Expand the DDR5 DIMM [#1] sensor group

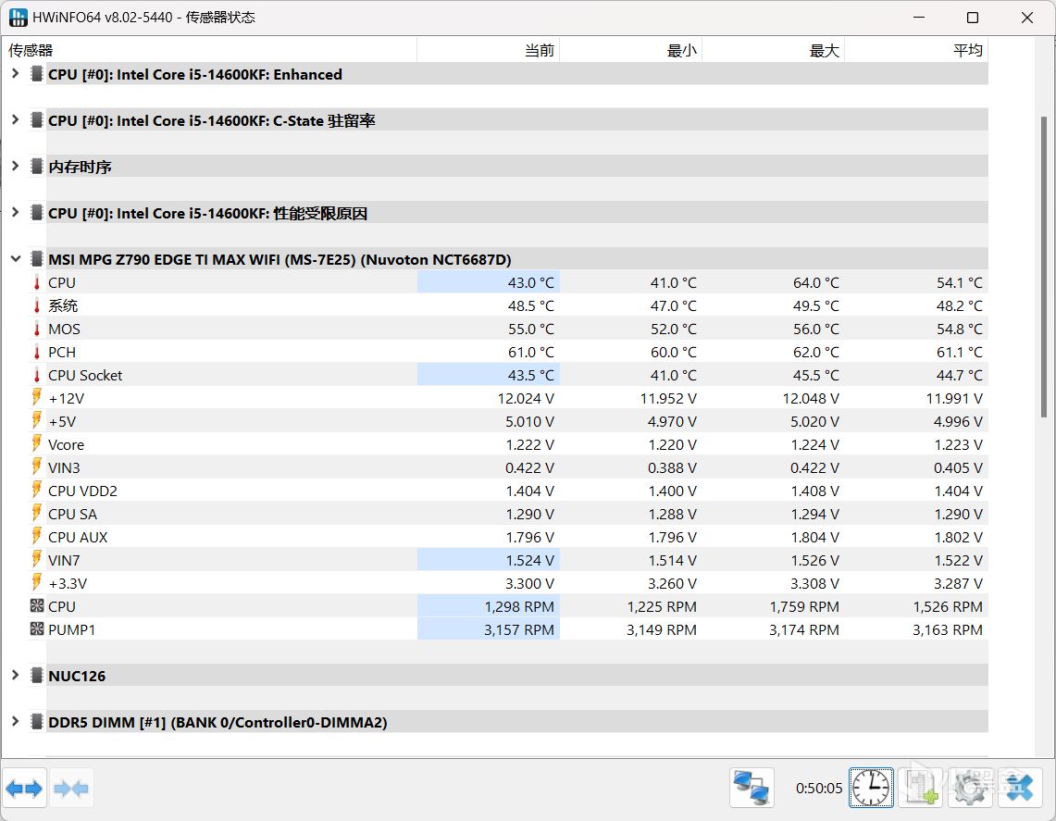point(15,721)
